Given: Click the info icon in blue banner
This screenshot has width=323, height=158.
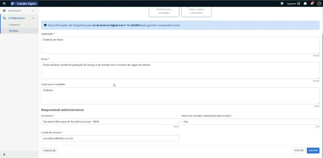Looking at the screenshot, I should pyautogui.click(x=45, y=25).
